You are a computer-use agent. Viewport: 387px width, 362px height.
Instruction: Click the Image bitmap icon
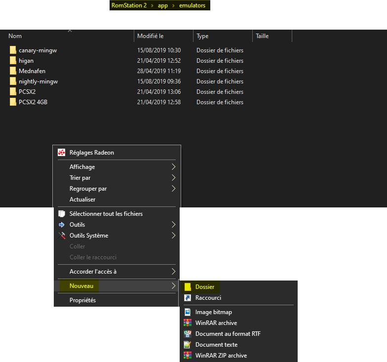(x=188, y=312)
